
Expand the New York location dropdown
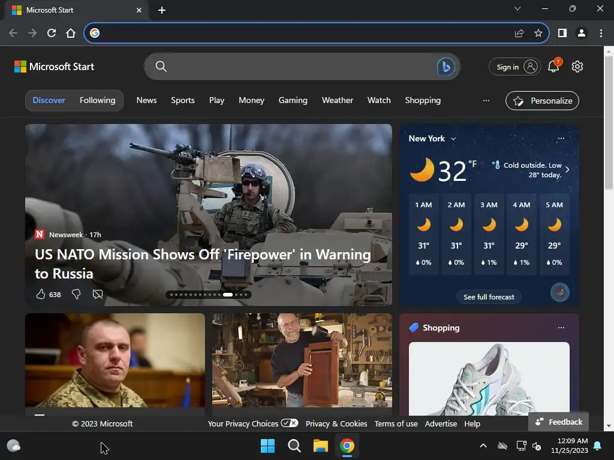tap(453, 139)
